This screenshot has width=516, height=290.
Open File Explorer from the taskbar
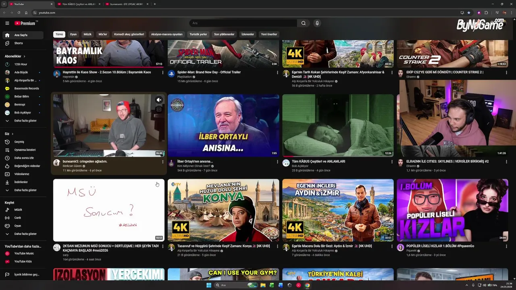point(263,285)
